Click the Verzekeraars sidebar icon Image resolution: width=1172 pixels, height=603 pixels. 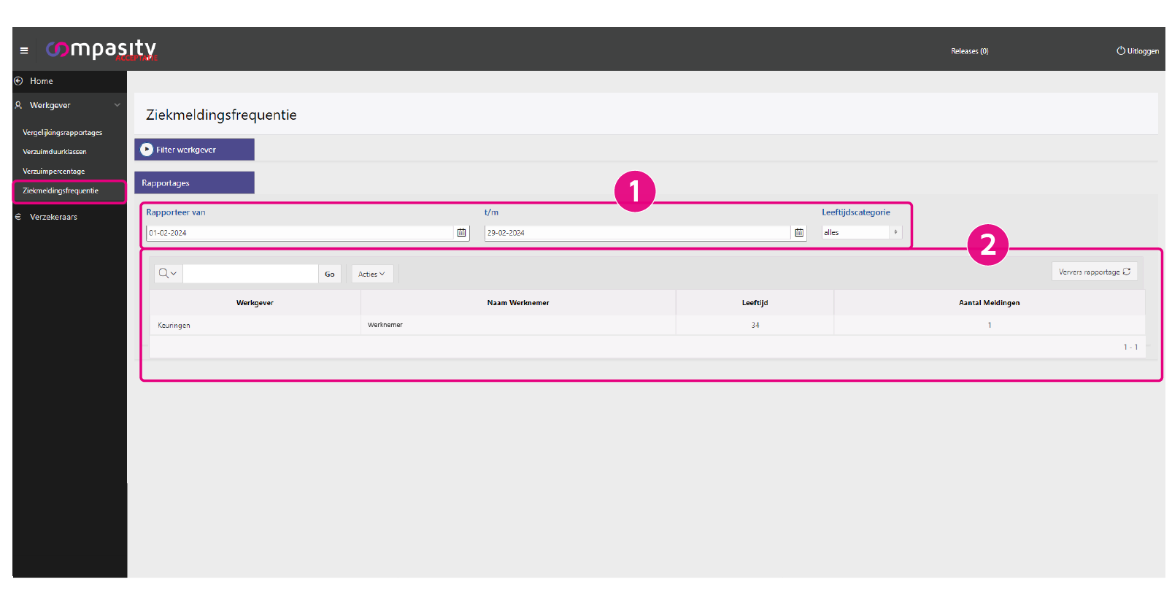(18, 217)
